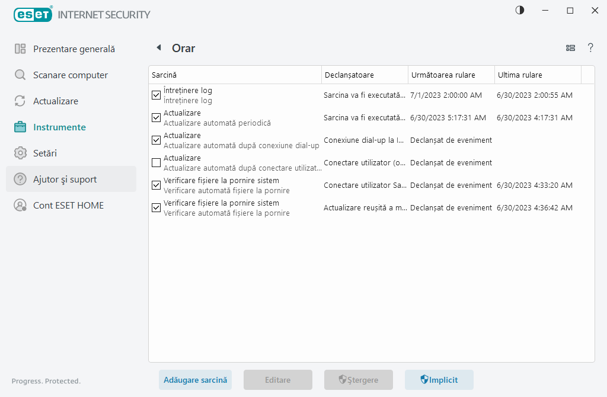Viewport: 607px width, 397px height.
Task: Sort tasks by Sarcină column header
Action: 234,75
